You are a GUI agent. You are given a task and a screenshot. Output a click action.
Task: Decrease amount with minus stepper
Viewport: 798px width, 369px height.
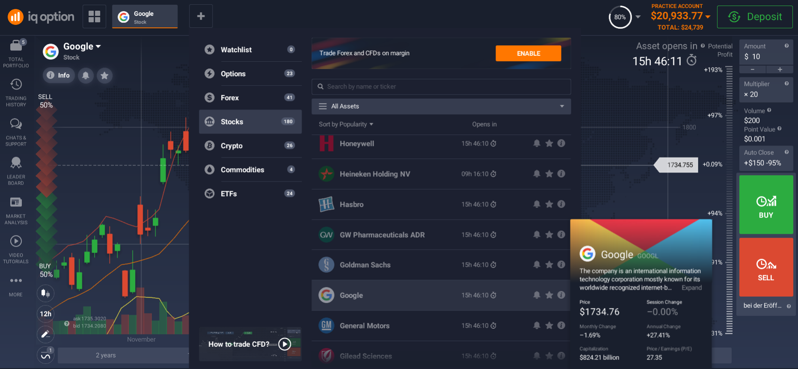click(753, 69)
